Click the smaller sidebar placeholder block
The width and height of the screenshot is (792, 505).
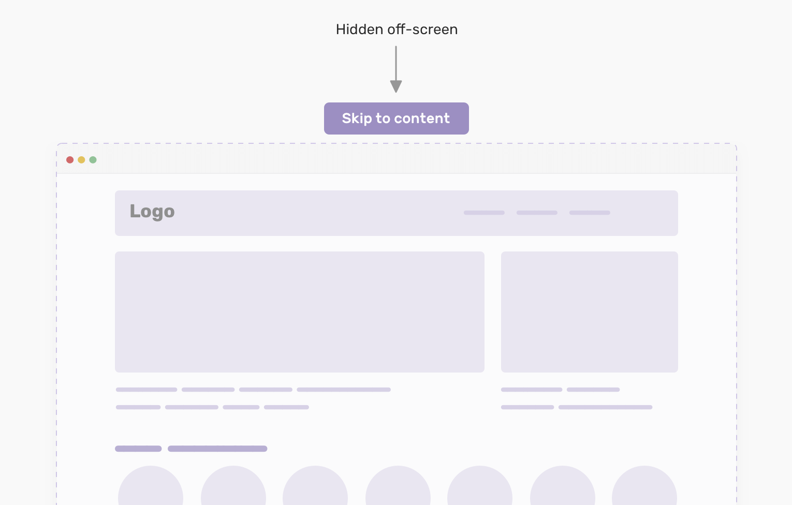[590, 312]
